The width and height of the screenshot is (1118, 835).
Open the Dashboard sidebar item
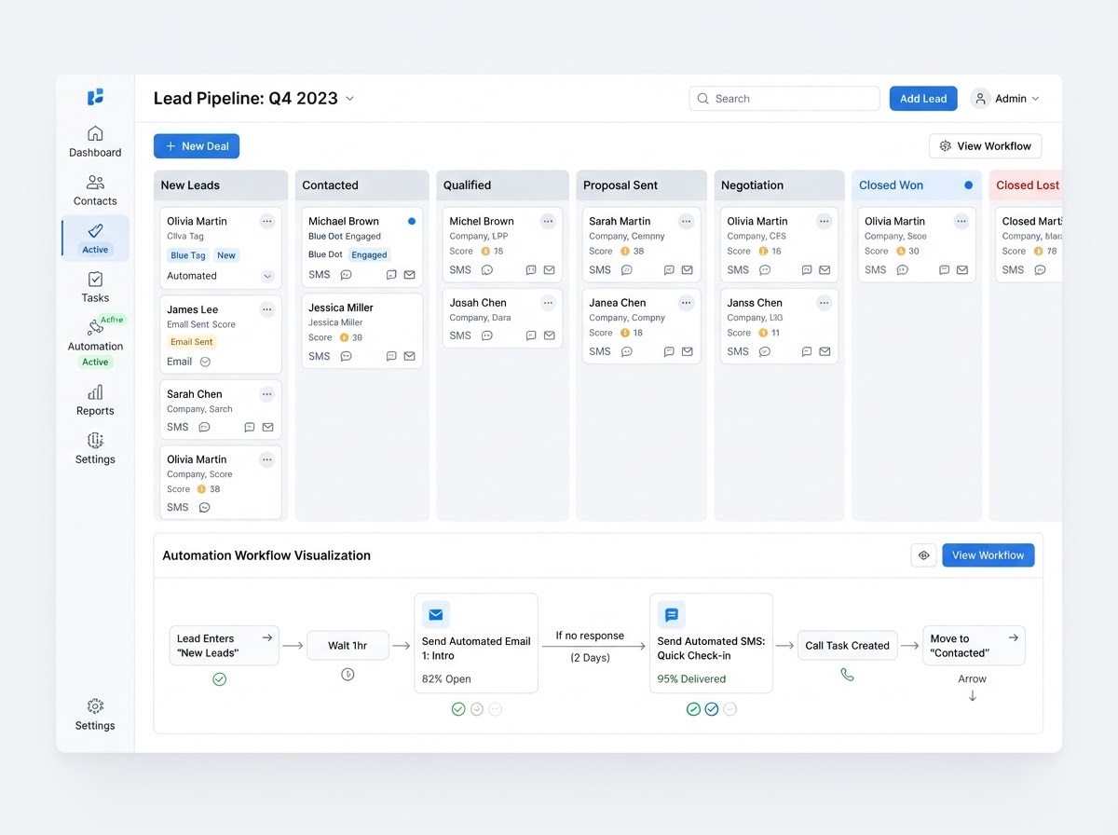click(95, 142)
